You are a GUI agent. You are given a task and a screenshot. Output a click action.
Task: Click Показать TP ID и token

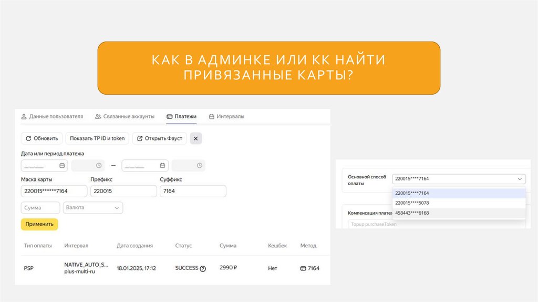click(97, 138)
